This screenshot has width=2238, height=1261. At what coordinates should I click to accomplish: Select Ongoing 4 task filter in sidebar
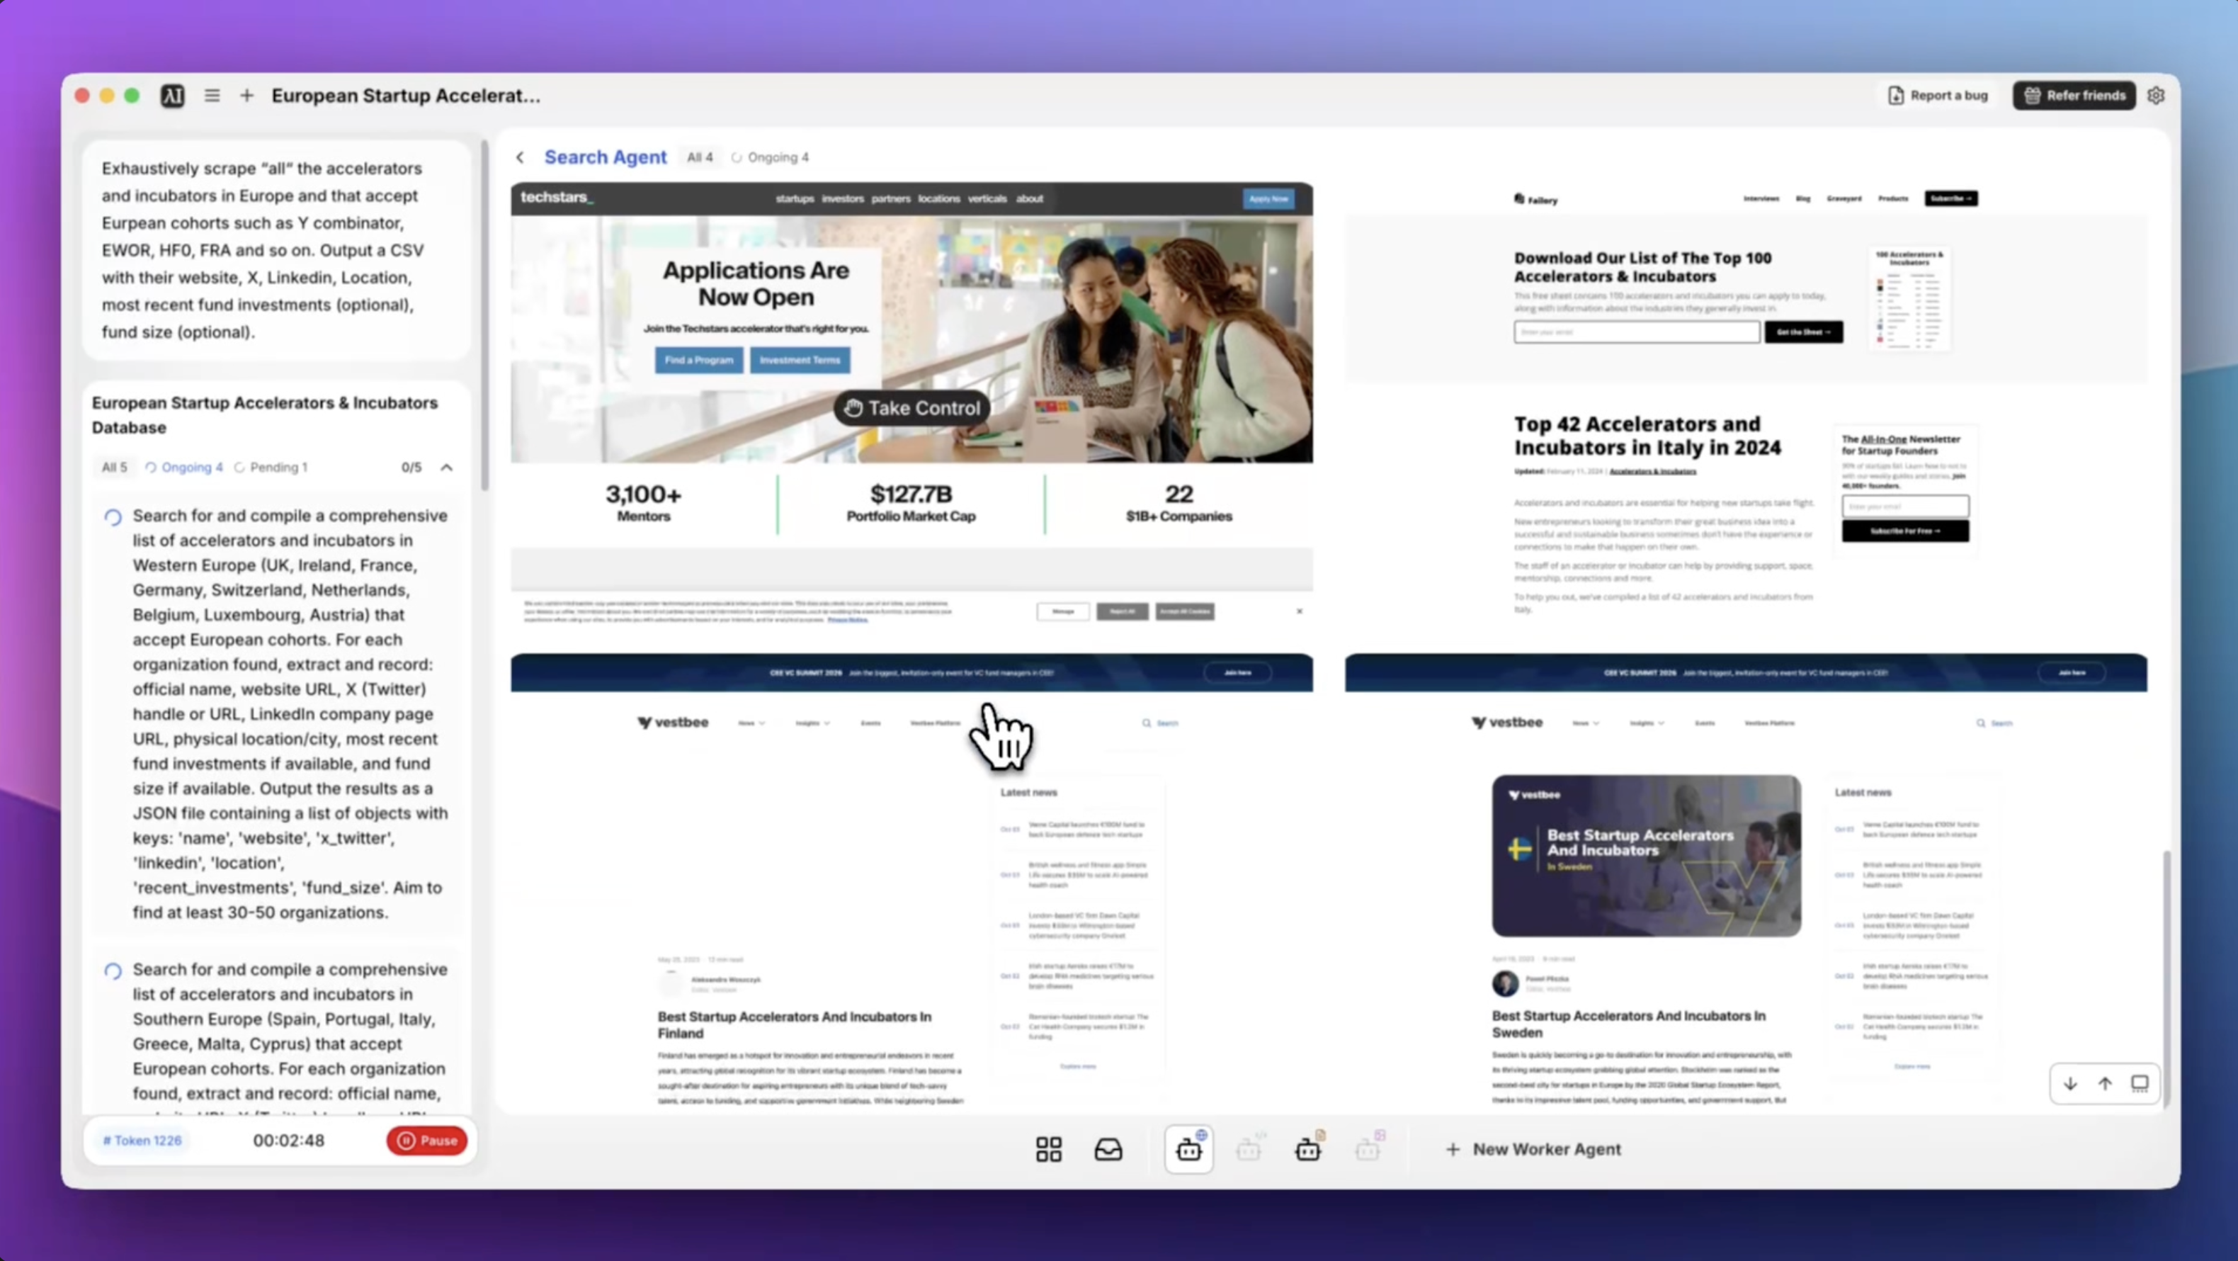tap(184, 468)
